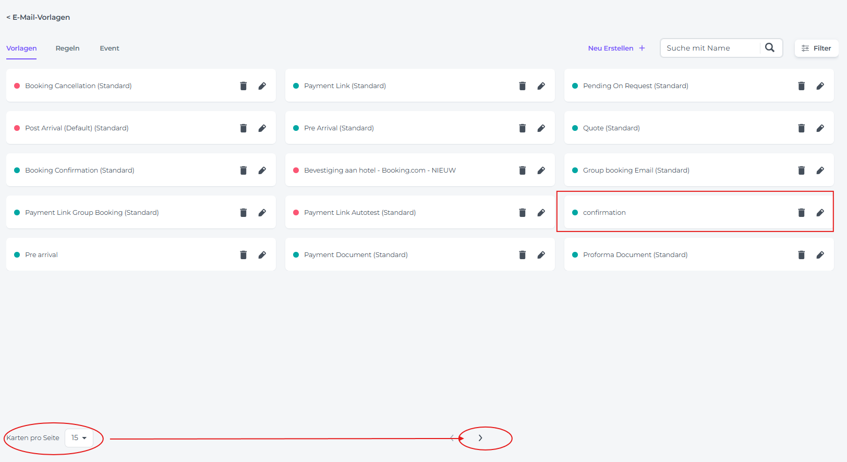Delete Bevestiging aan hotel template
Viewport: 847px width, 462px height.
coord(522,171)
